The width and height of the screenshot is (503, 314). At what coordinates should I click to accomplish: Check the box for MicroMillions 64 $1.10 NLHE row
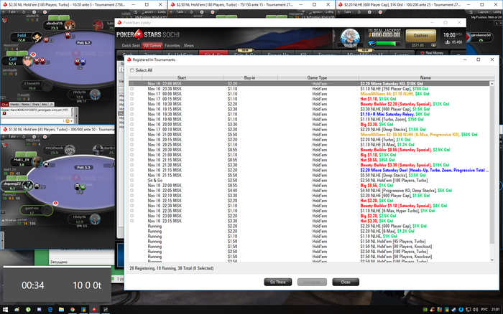(x=131, y=94)
